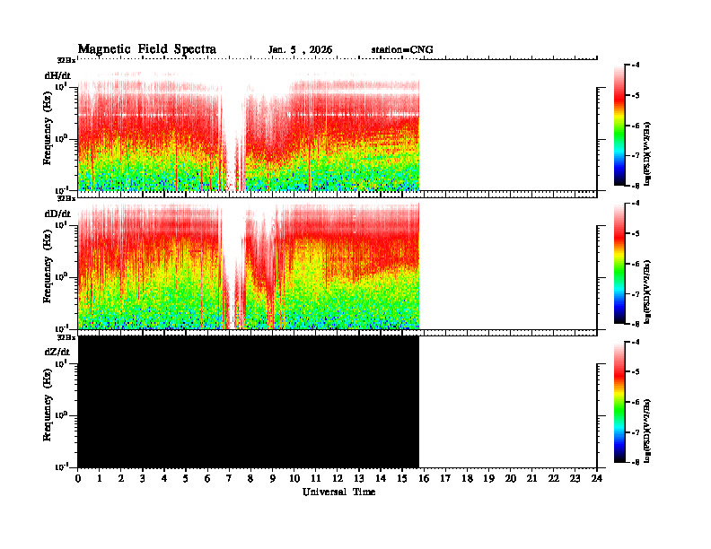Click hour tick label 4 on time axis
The image size is (711, 549).
[164, 479]
